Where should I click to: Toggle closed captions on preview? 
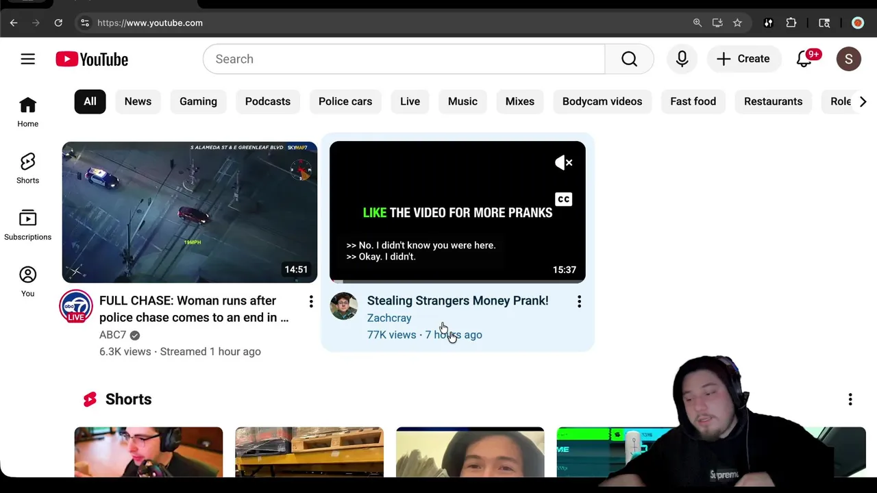[563, 199]
